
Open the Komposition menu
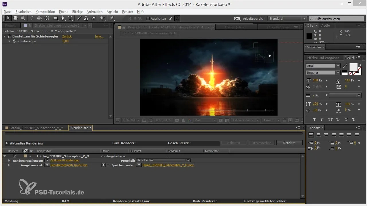click(x=45, y=12)
